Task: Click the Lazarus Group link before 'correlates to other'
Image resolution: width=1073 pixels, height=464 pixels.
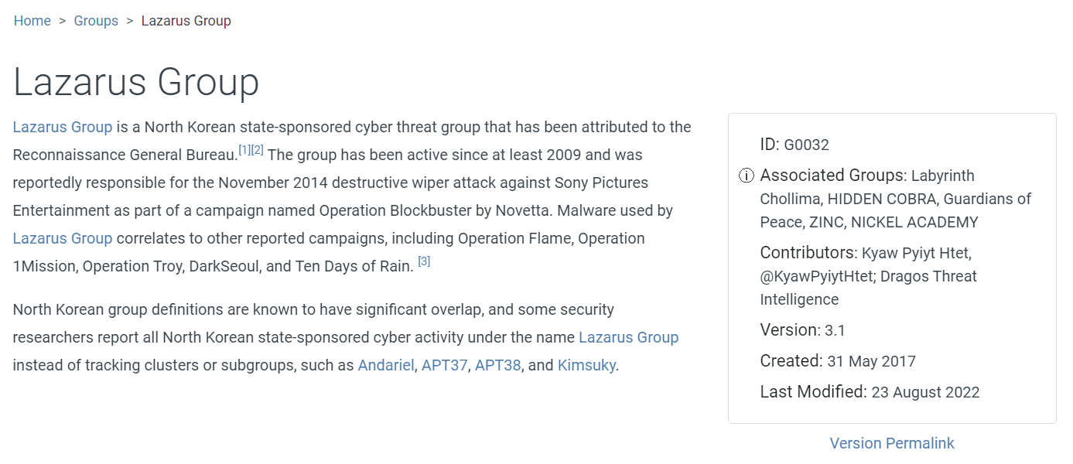Action: point(63,238)
